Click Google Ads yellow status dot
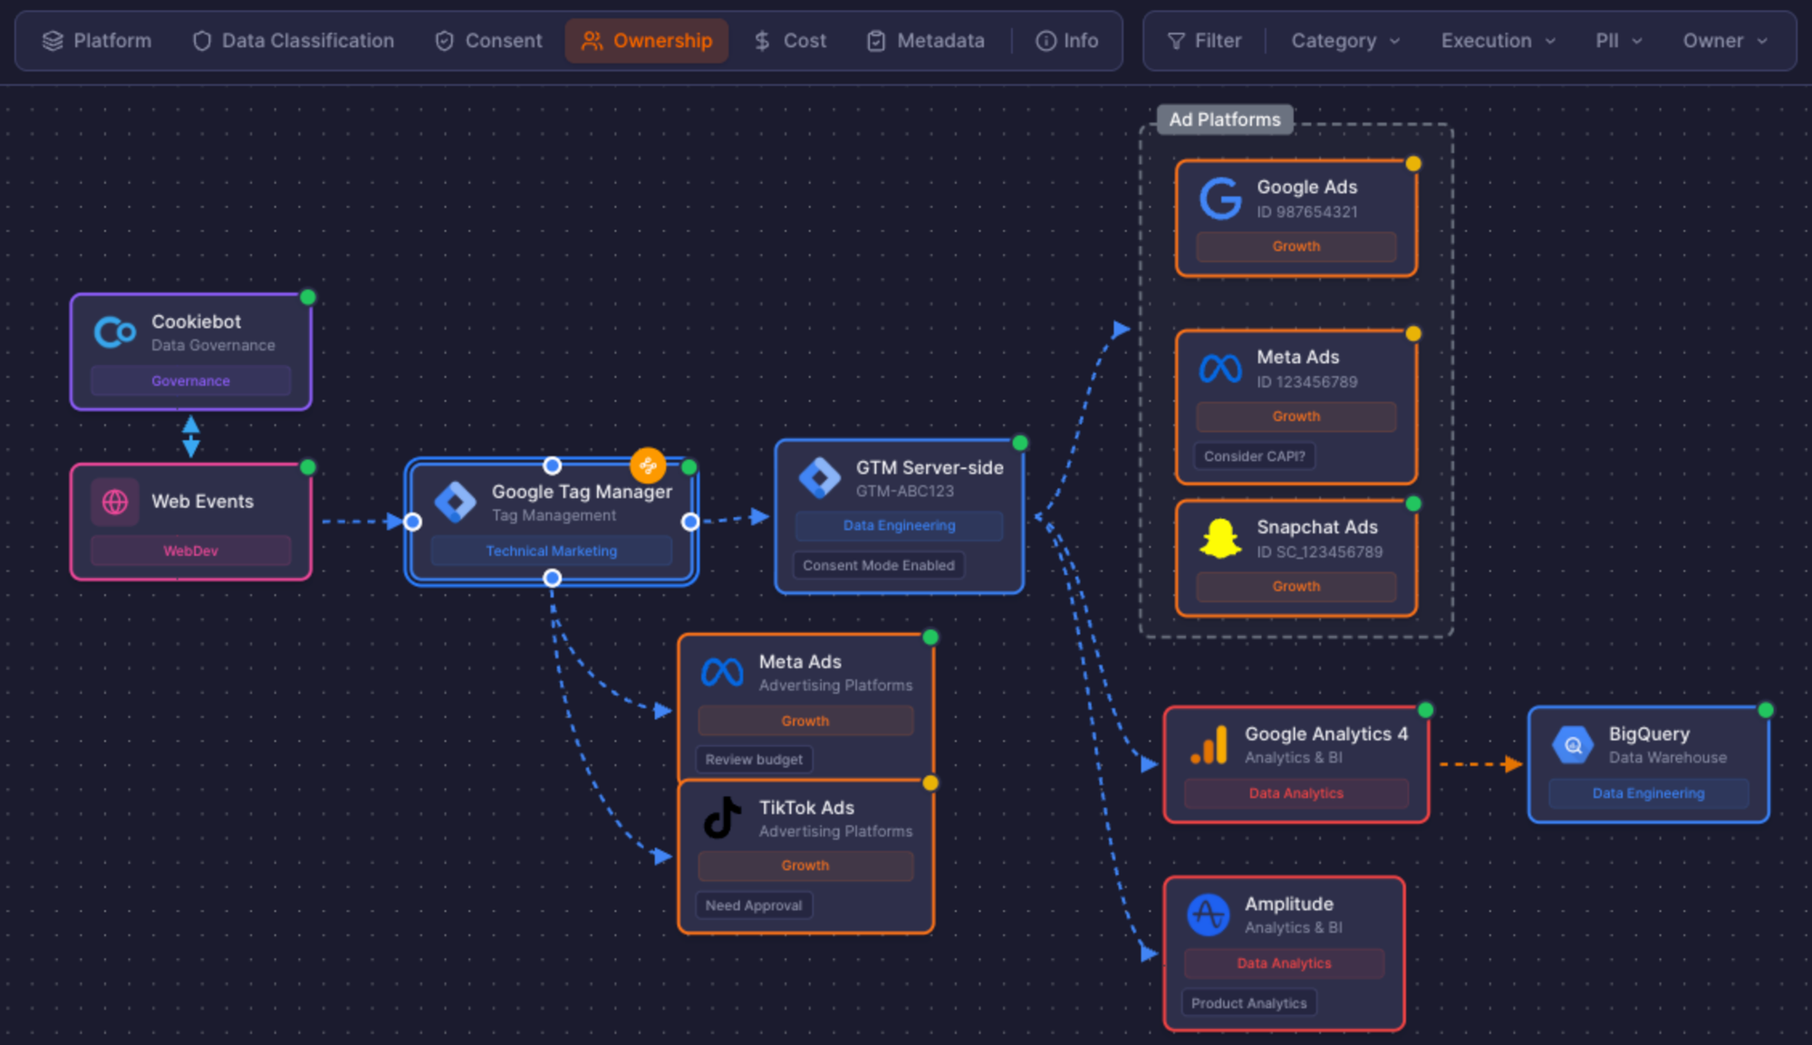The height and width of the screenshot is (1045, 1812). coord(1413,164)
